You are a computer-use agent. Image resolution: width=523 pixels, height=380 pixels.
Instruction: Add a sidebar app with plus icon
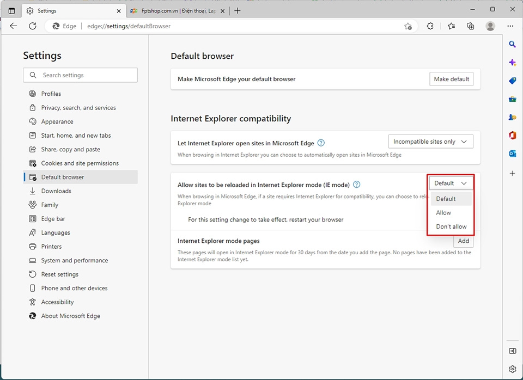512,173
